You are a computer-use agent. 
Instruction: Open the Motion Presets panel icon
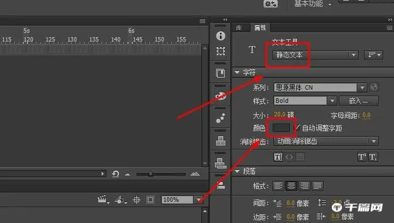click(x=220, y=118)
